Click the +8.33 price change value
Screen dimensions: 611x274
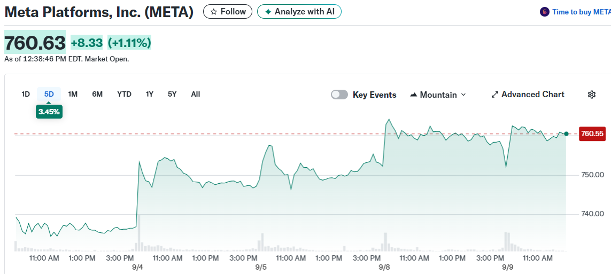87,42
